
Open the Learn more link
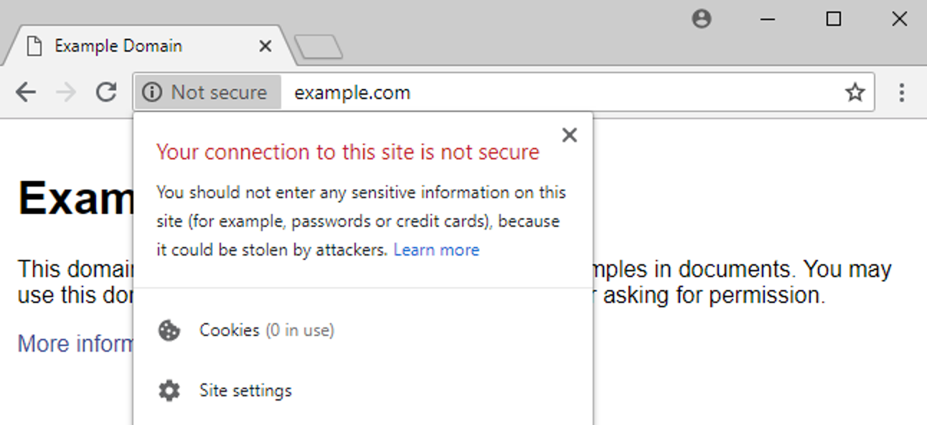436,250
